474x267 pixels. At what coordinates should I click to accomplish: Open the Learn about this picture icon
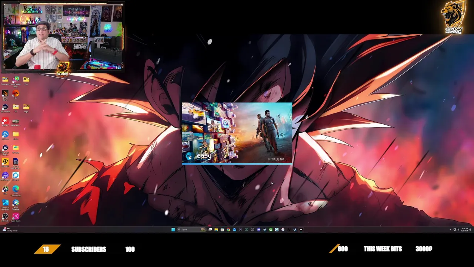[x=5, y=204]
